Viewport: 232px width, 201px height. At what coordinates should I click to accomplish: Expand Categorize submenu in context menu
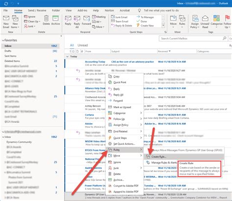(x=125, y=113)
